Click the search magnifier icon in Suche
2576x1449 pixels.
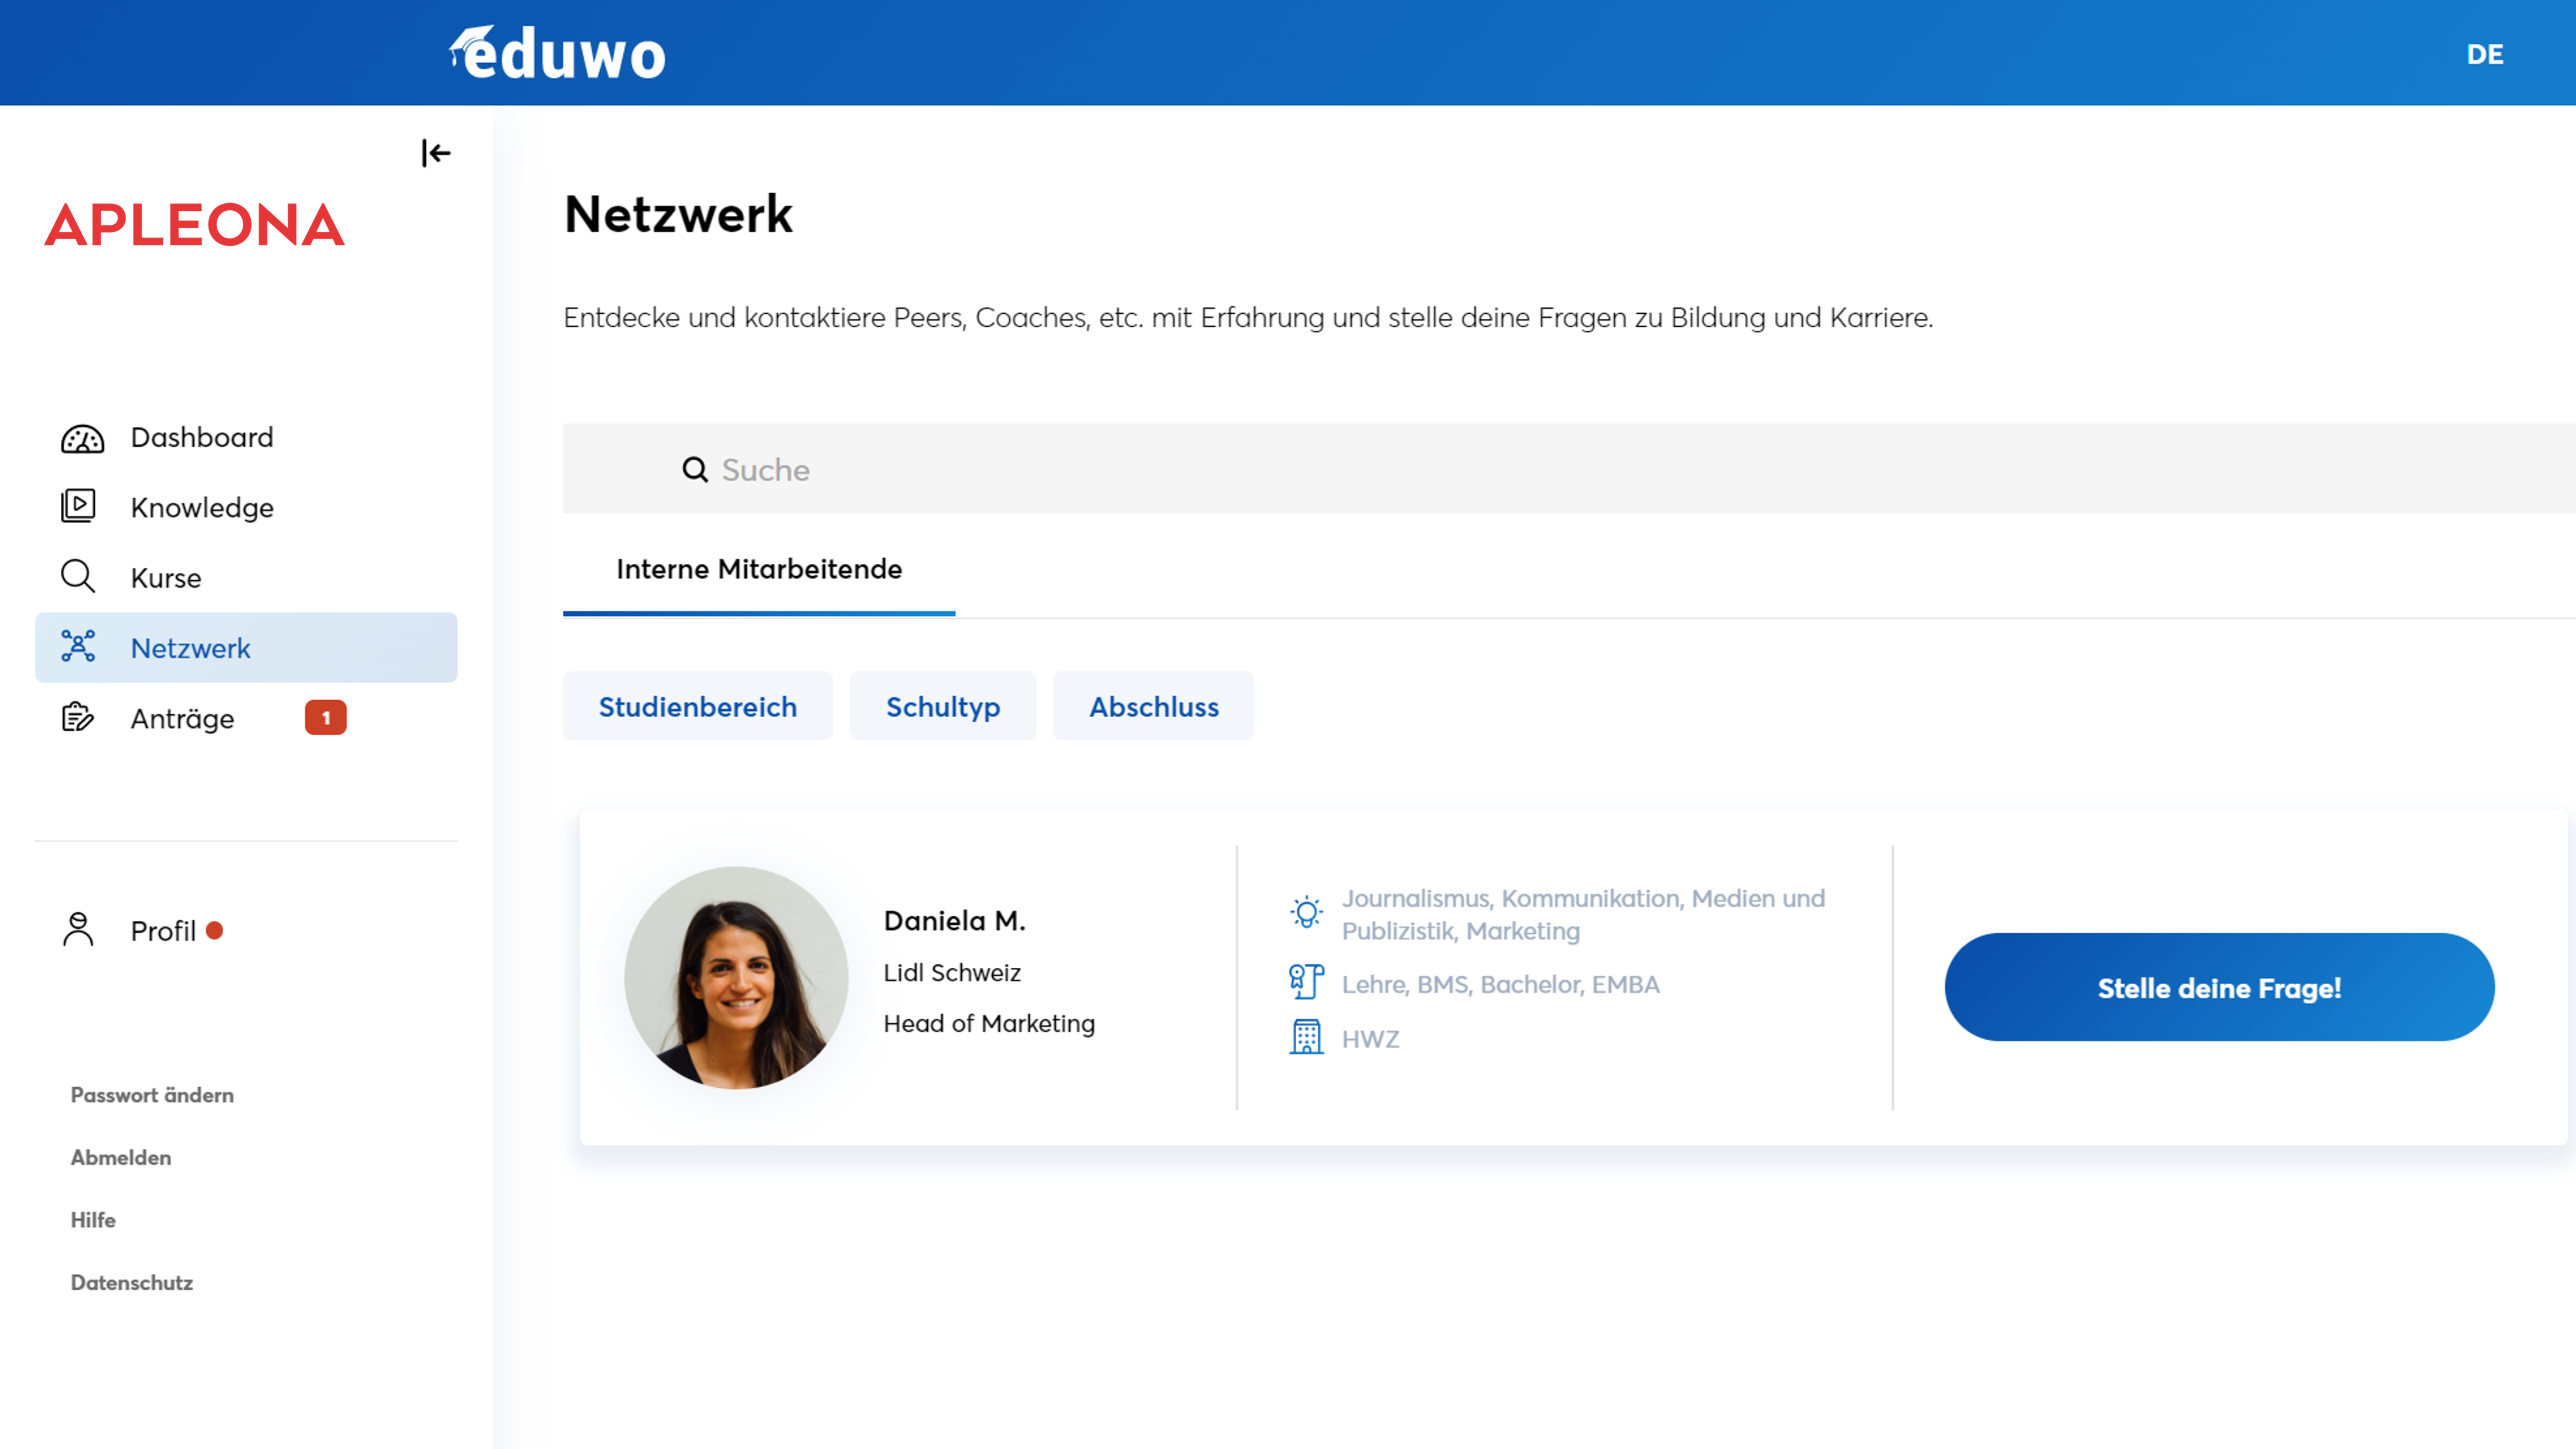point(694,470)
